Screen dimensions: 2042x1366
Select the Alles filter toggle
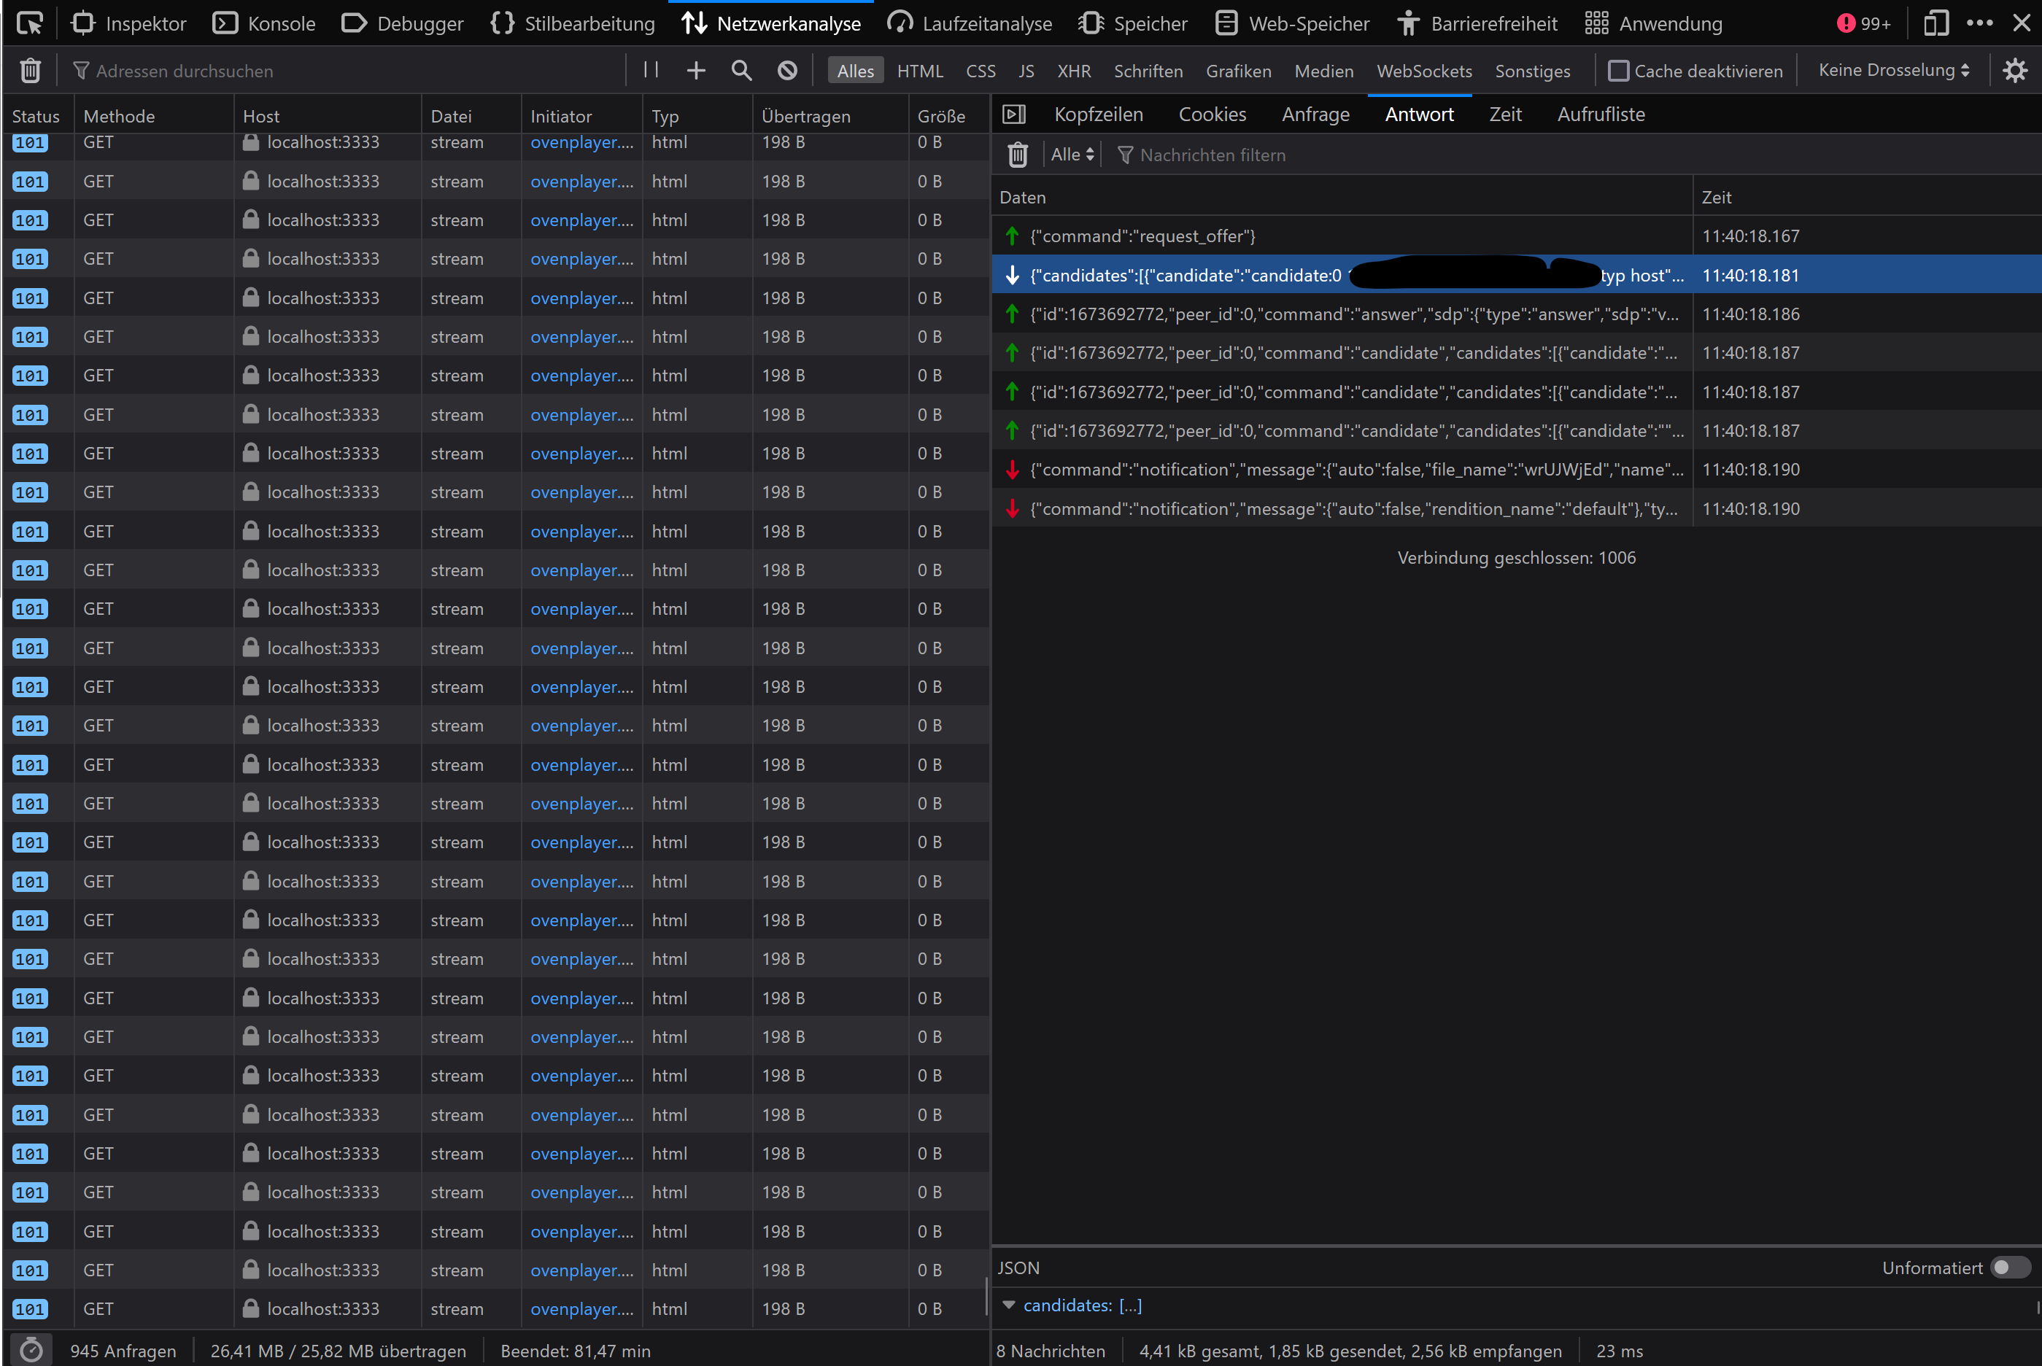click(x=855, y=71)
